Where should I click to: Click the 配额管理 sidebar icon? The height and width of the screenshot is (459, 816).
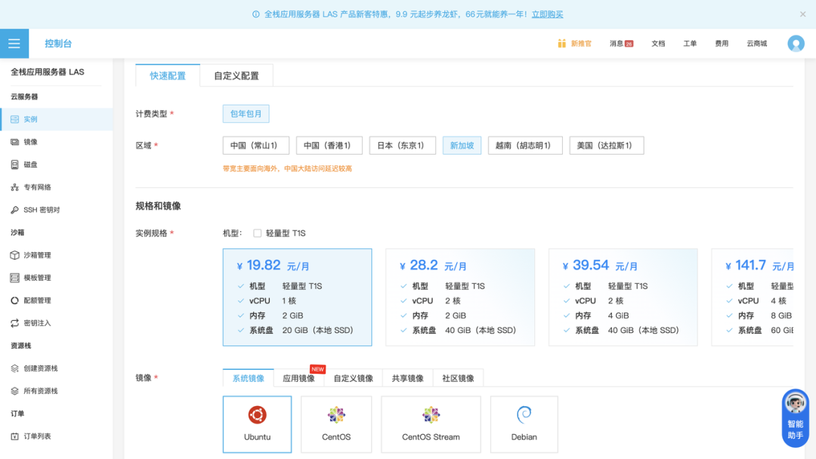pos(14,300)
